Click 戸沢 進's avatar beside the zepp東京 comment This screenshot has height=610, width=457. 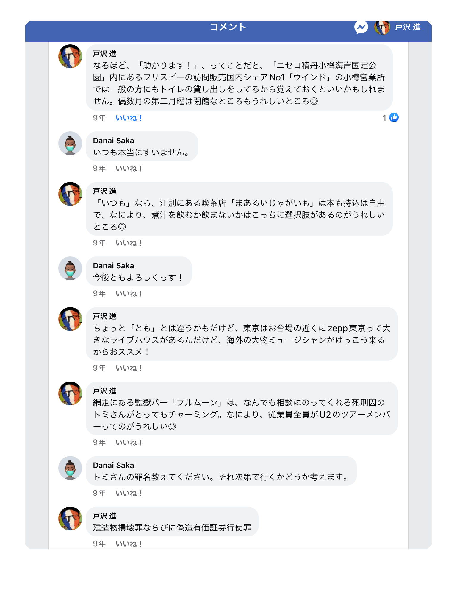(x=70, y=319)
